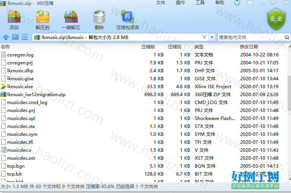Open the 帮助 menu

(x=219, y=3)
